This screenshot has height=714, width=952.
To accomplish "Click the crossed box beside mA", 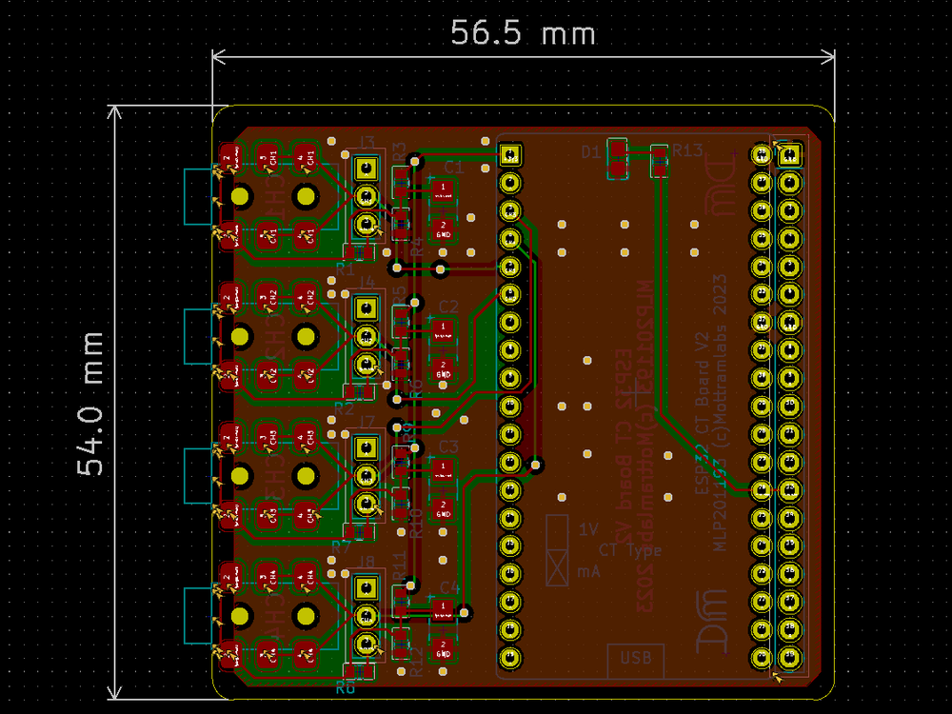I will tap(557, 568).
